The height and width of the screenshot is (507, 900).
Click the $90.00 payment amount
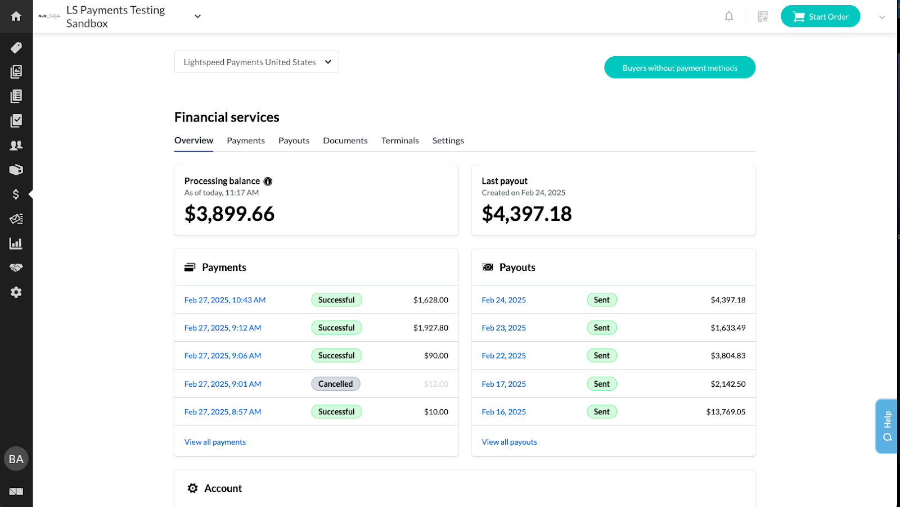pos(436,356)
